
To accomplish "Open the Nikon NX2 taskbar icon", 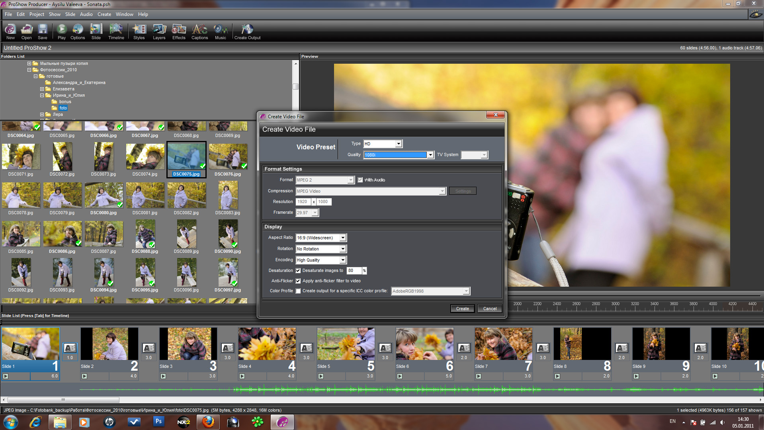I will tap(183, 422).
